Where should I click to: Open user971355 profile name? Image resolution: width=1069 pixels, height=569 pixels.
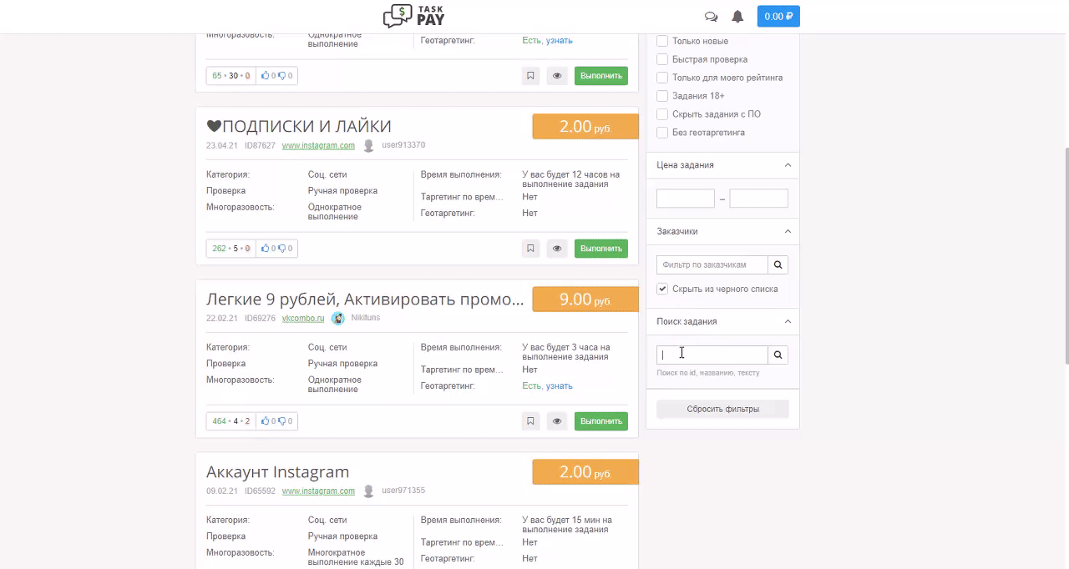tap(403, 491)
